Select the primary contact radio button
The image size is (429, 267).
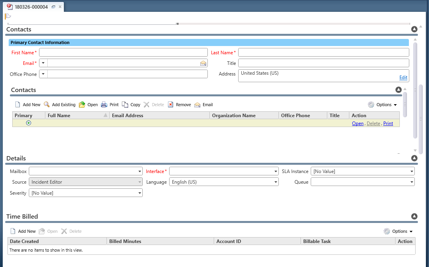tap(28, 123)
